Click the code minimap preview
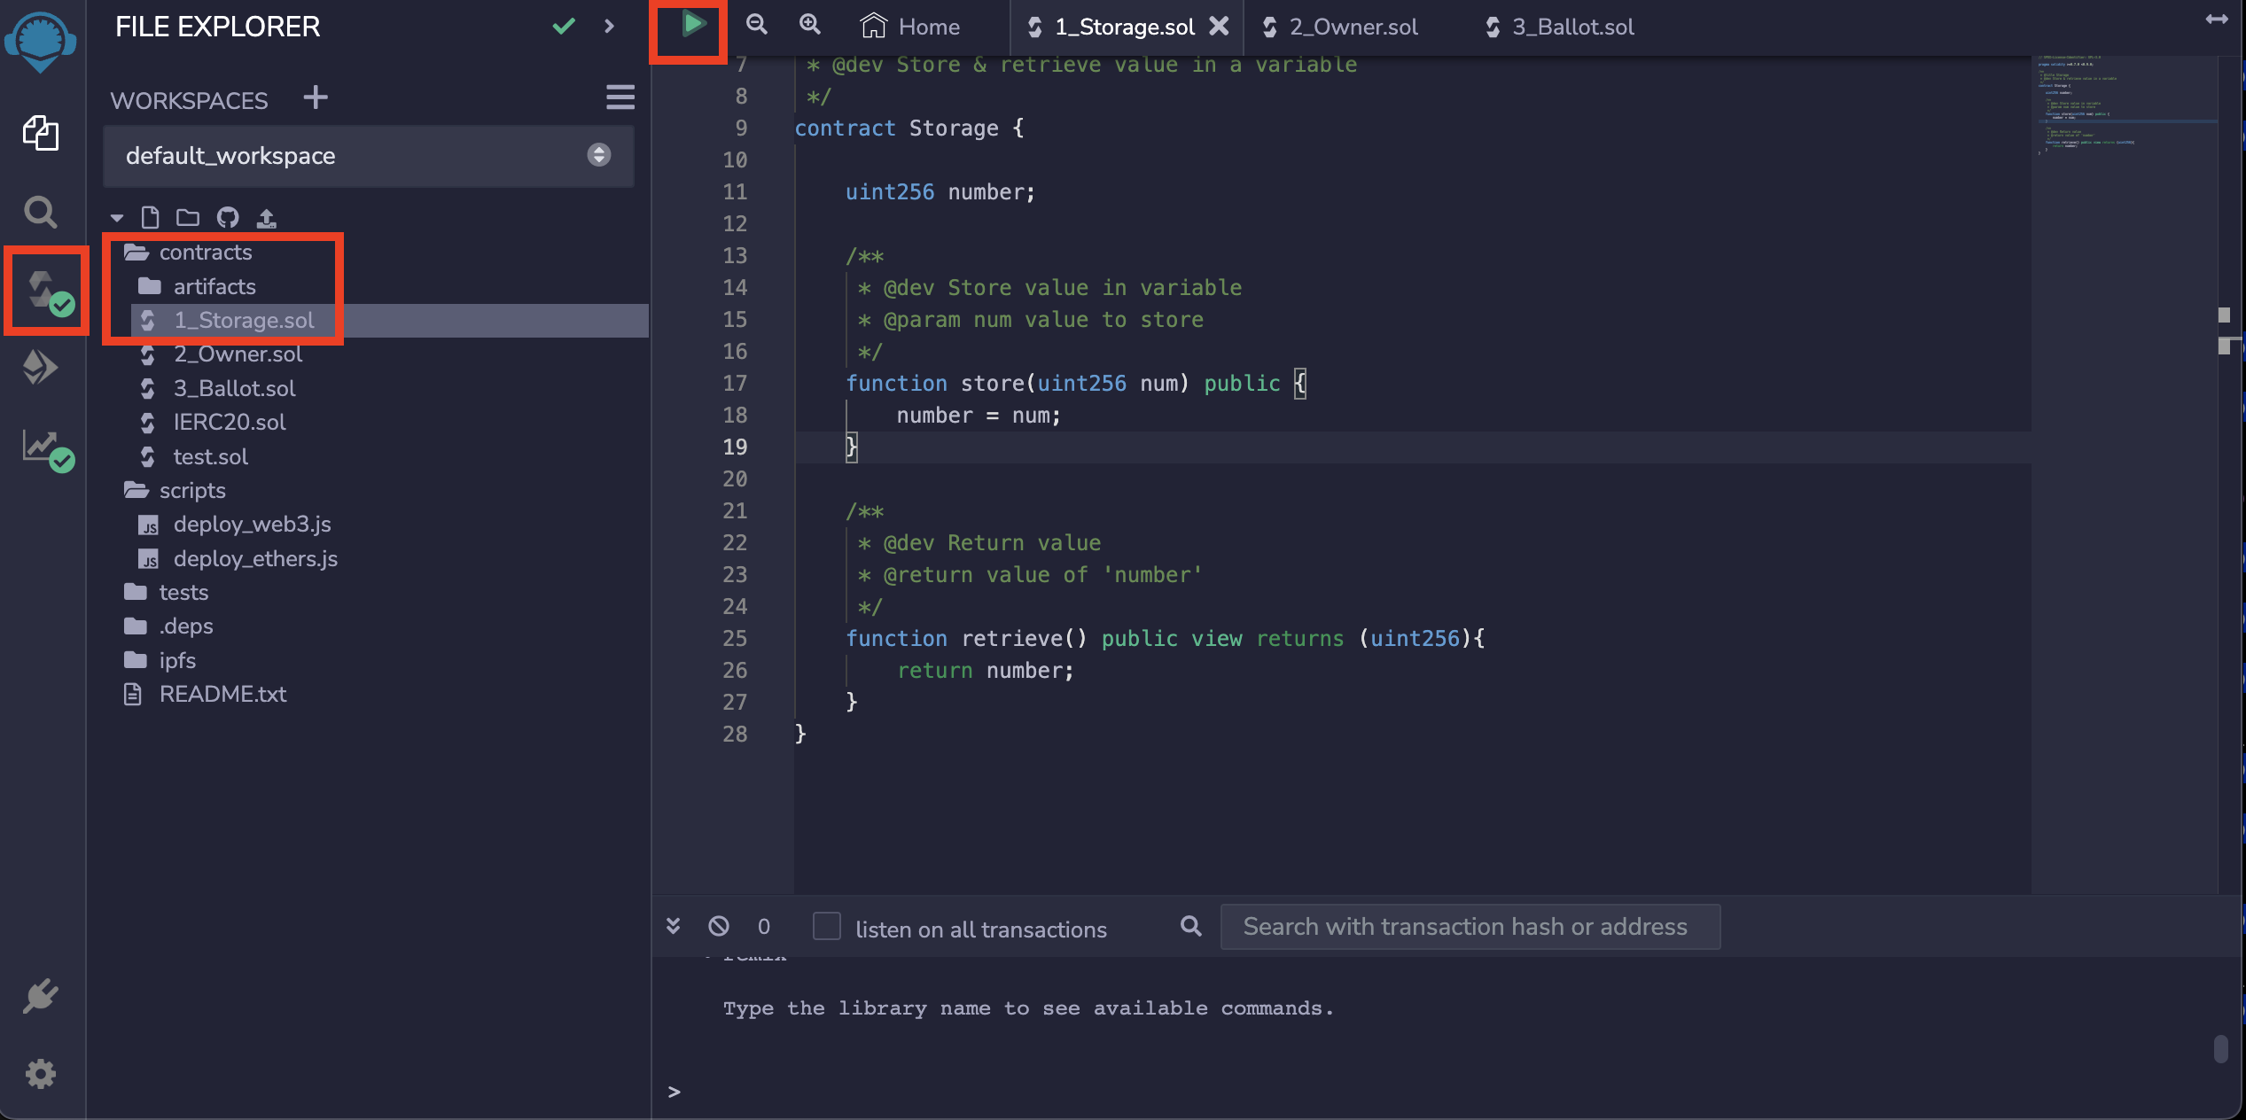 tap(2124, 106)
